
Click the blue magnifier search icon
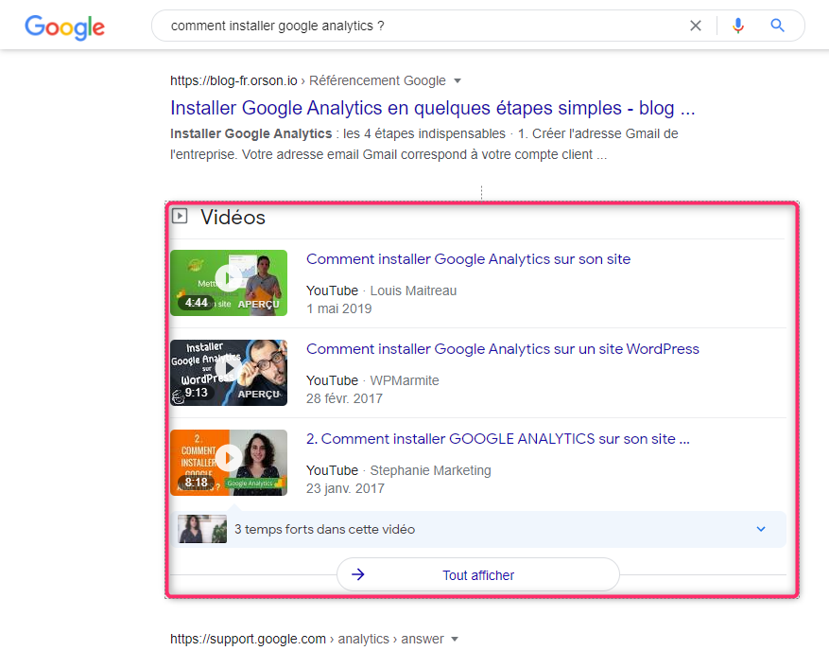pyautogui.click(x=777, y=26)
